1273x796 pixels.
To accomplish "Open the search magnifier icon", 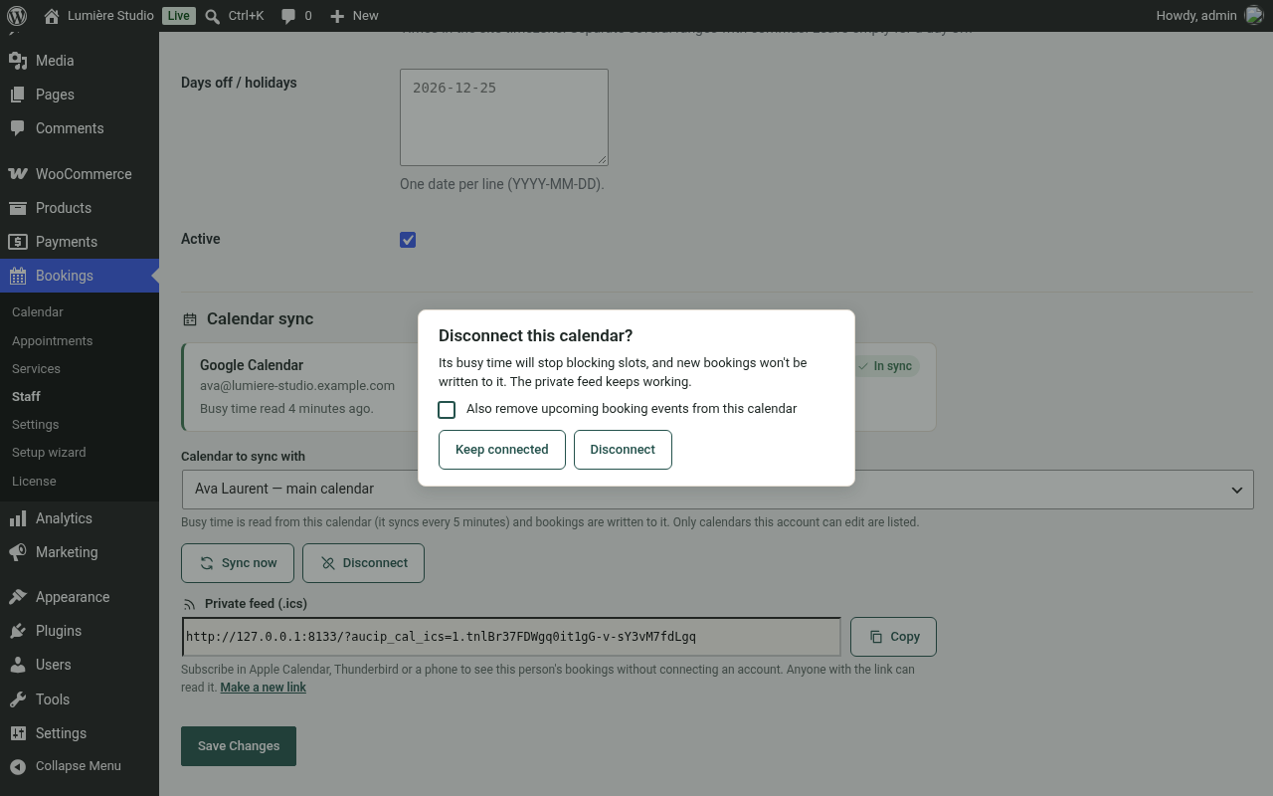I will pos(213,16).
